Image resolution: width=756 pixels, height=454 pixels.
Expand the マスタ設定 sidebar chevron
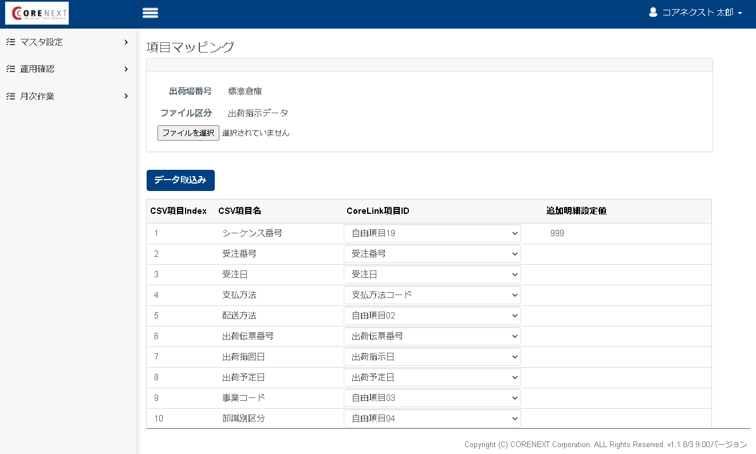pos(126,42)
